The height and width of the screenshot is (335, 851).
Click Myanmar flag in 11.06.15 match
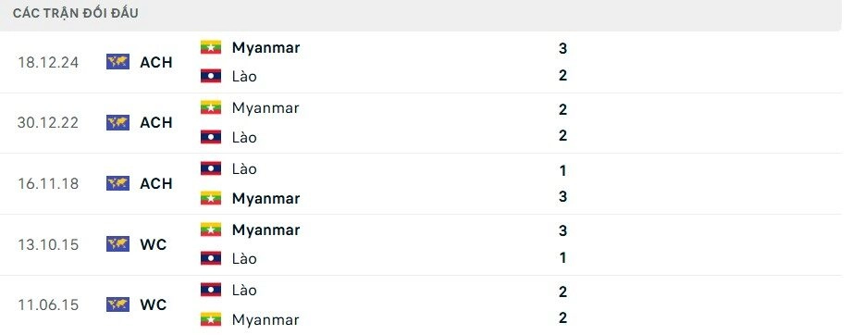click(x=211, y=319)
